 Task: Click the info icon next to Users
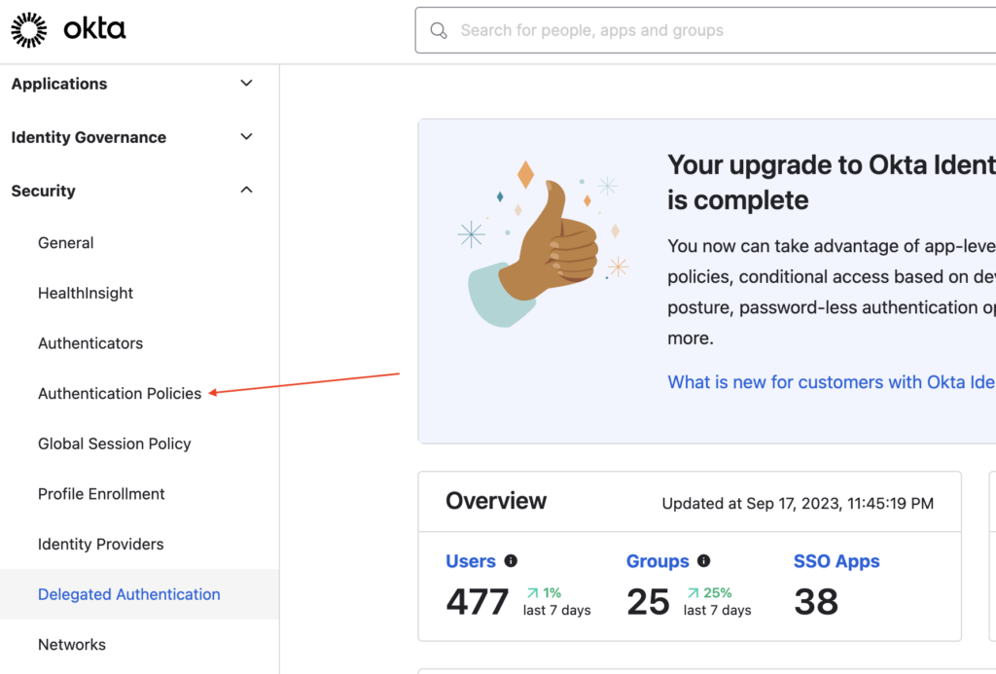(x=510, y=560)
